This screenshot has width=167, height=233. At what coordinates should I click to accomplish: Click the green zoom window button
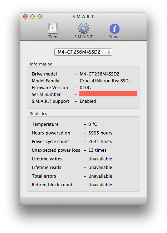[x=40, y=17]
